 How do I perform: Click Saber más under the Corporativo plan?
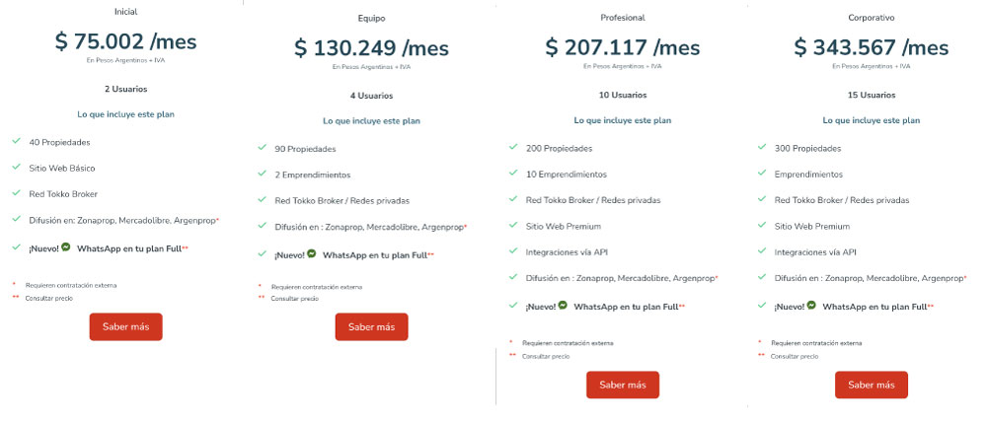pos(872,385)
